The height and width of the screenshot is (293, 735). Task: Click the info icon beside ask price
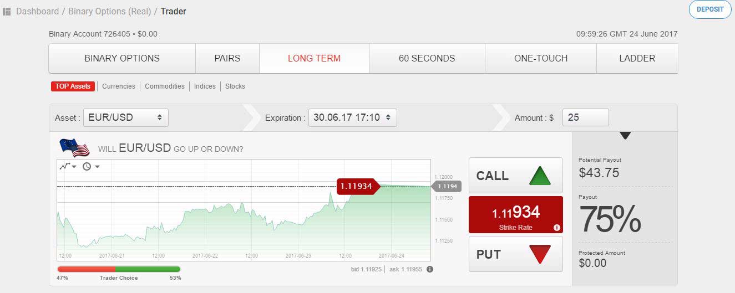coord(430,269)
